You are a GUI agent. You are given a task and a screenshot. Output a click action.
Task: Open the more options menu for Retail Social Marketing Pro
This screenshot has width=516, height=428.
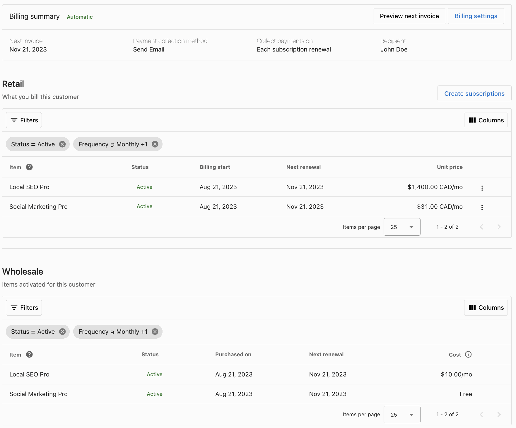click(x=482, y=207)
